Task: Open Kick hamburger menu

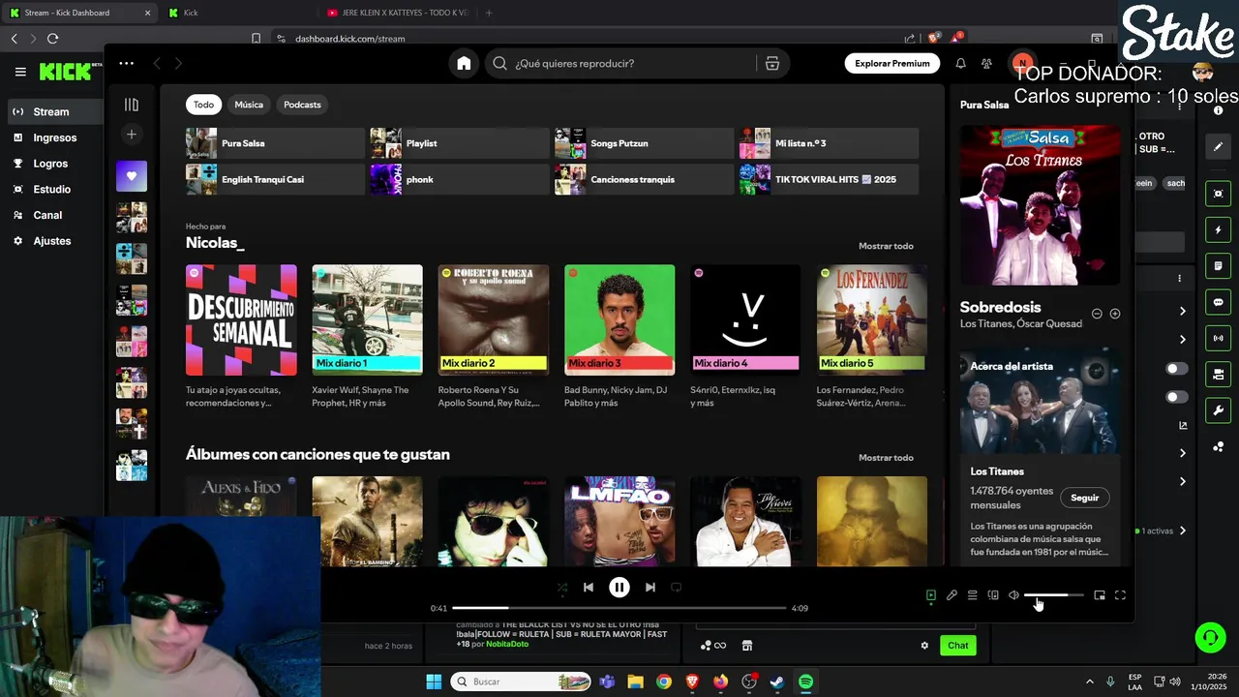Action: pos(20,72)
